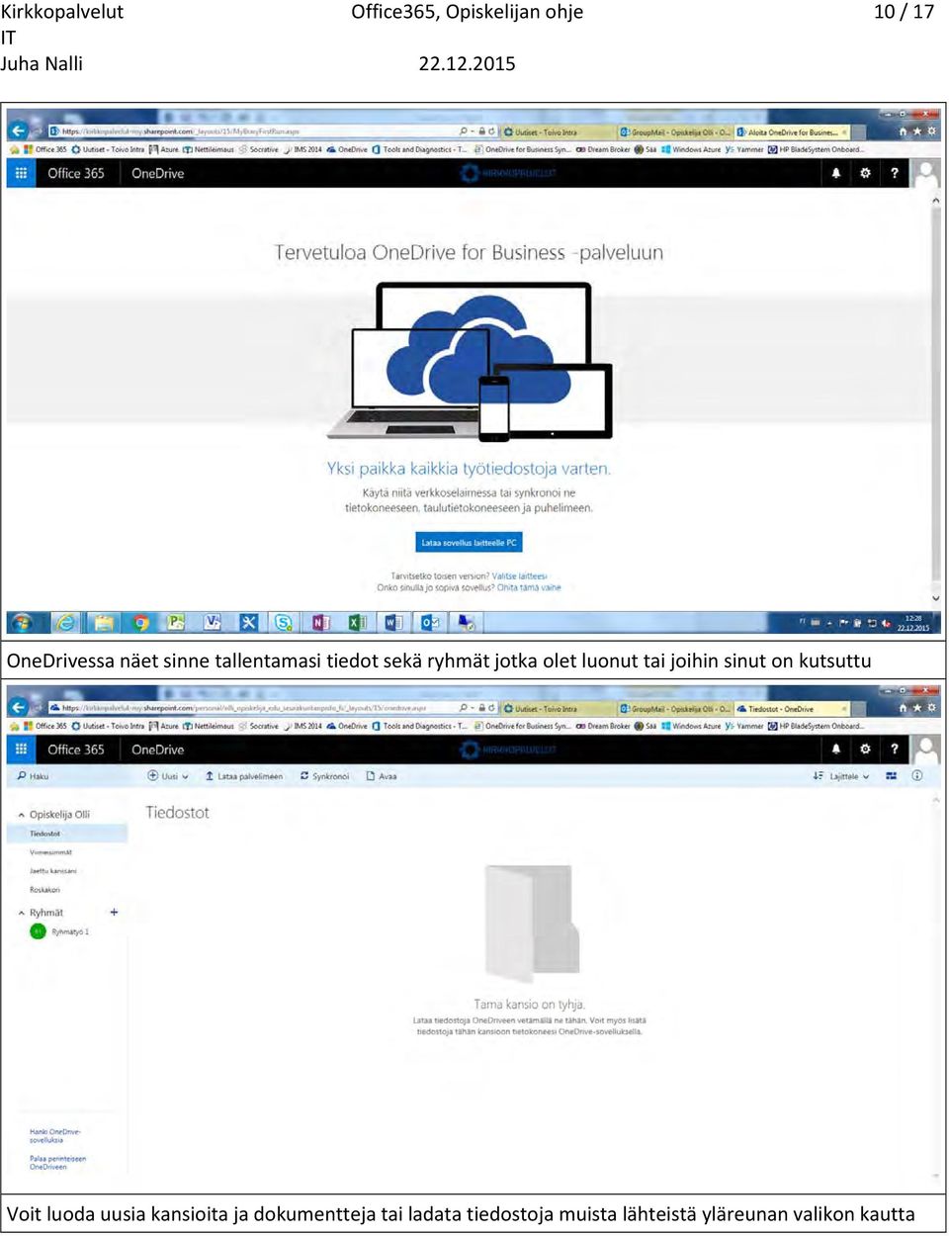Screen dimensions: 949x1236
Task: Open Jaettu kanssani in the navigation
Action: tap(52, 871)
